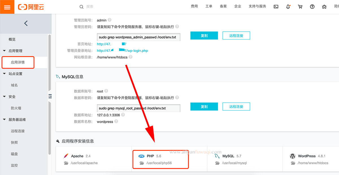Open the shopping cart icon
Image resolution: width=339 pixels, height=175 pixels.
[300, 7]
